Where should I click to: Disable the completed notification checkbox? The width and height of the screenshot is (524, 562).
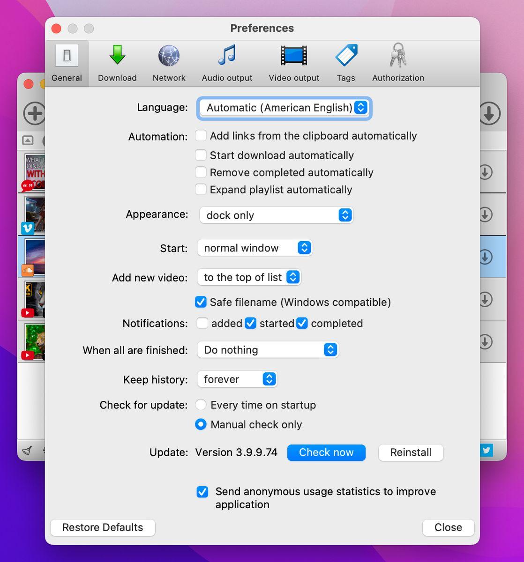pos(302,323)
